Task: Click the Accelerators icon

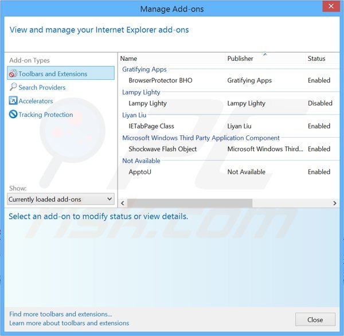Action: 13,101
